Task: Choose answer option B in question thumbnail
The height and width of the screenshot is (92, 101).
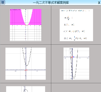Action: tap(69, 25)
